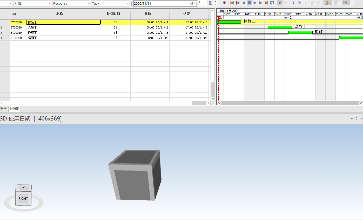
Task: Click the green 柱施工 Gantt bar
Action: (229, 22)
